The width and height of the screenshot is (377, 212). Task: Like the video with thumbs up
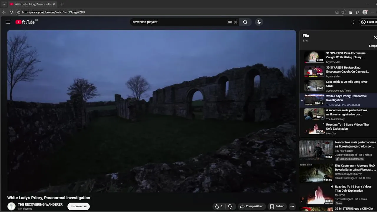[219, 206]
